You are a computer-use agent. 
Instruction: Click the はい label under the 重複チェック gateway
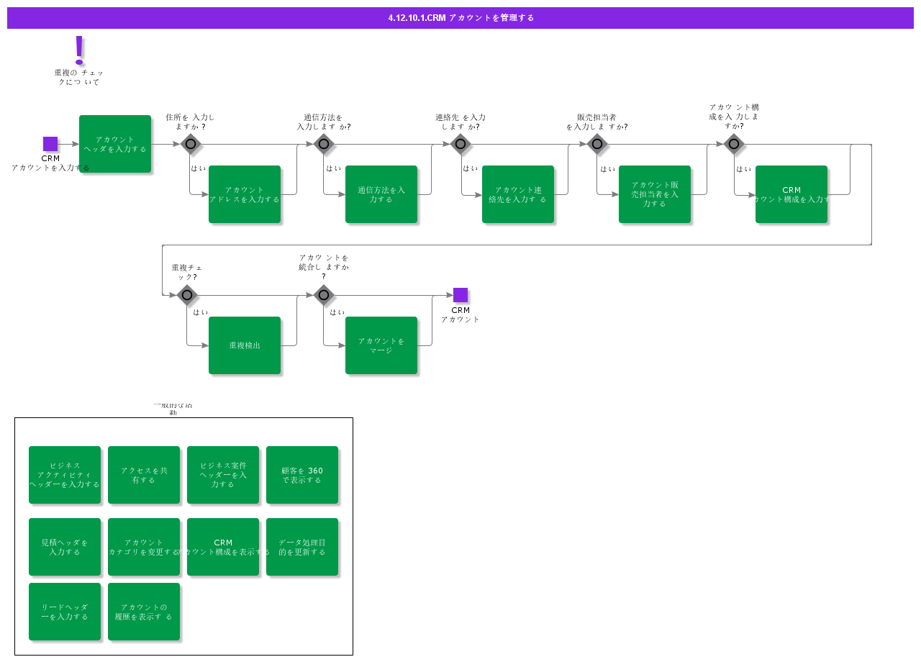[x=201, y=312]
